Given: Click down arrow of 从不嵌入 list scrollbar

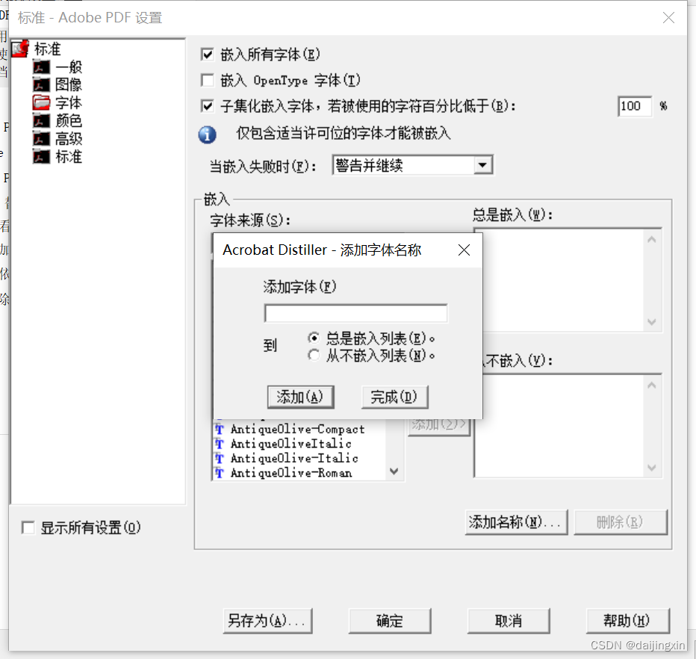Looking at the screenshot, I should pos(652,468).
